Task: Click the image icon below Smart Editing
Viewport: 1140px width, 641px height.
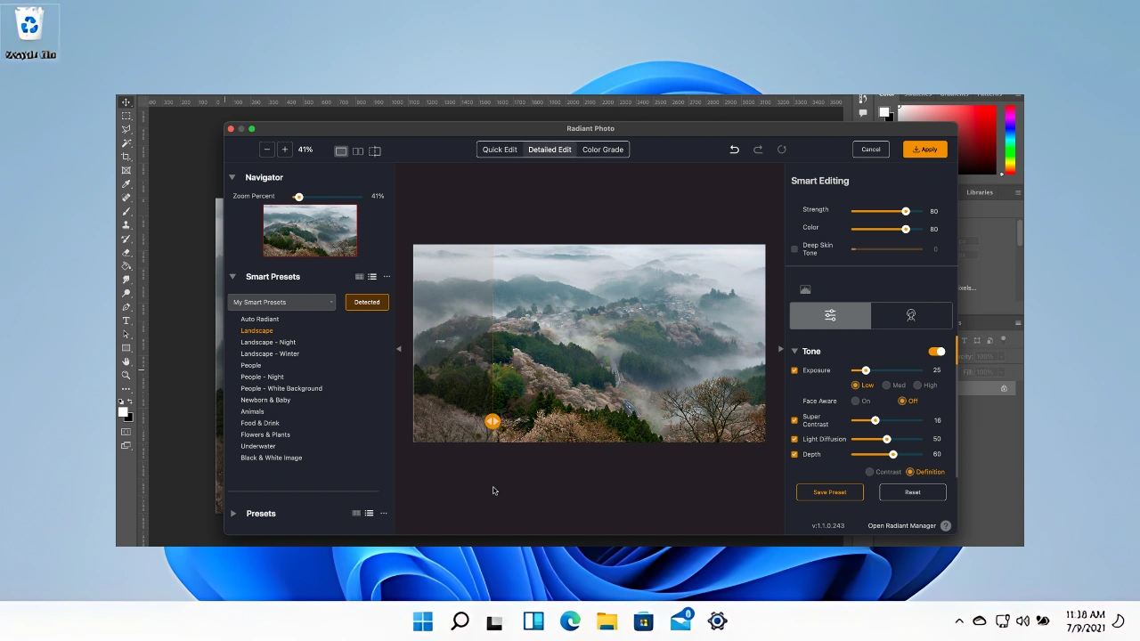Action: (805, 289)
